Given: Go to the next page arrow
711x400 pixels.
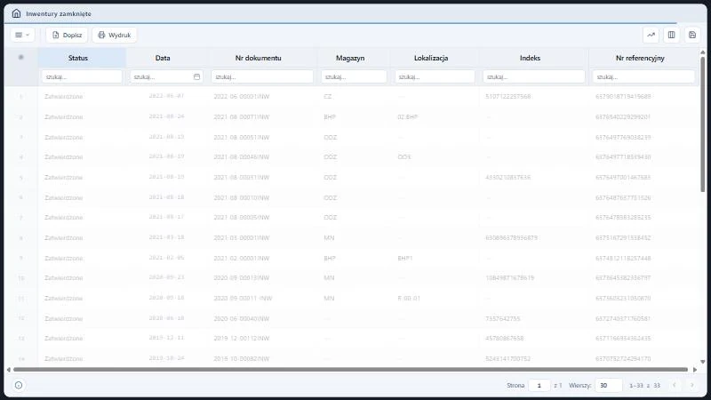Looking at the screenshot, I should (x=692, y=385).
